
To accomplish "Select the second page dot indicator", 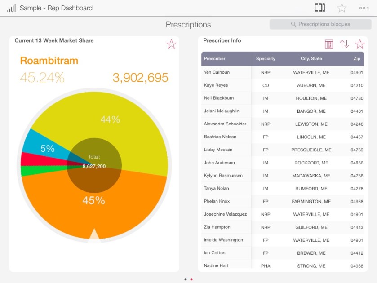I will click(x=191, y=279).
